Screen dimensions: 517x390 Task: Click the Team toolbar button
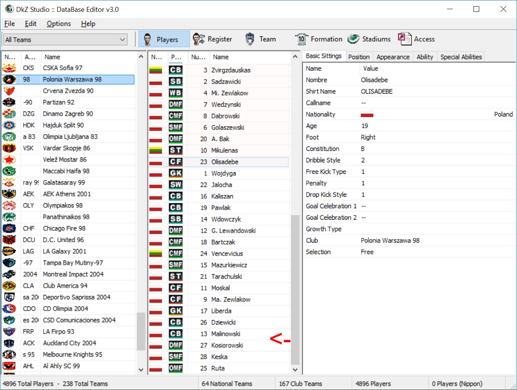(x=260, y=39)
